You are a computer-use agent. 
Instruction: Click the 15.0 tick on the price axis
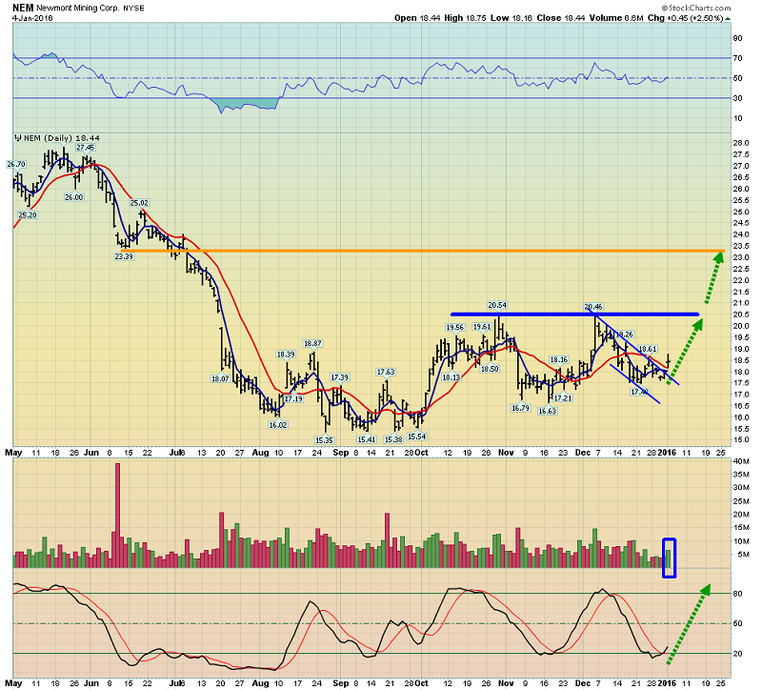coord(741,440)
